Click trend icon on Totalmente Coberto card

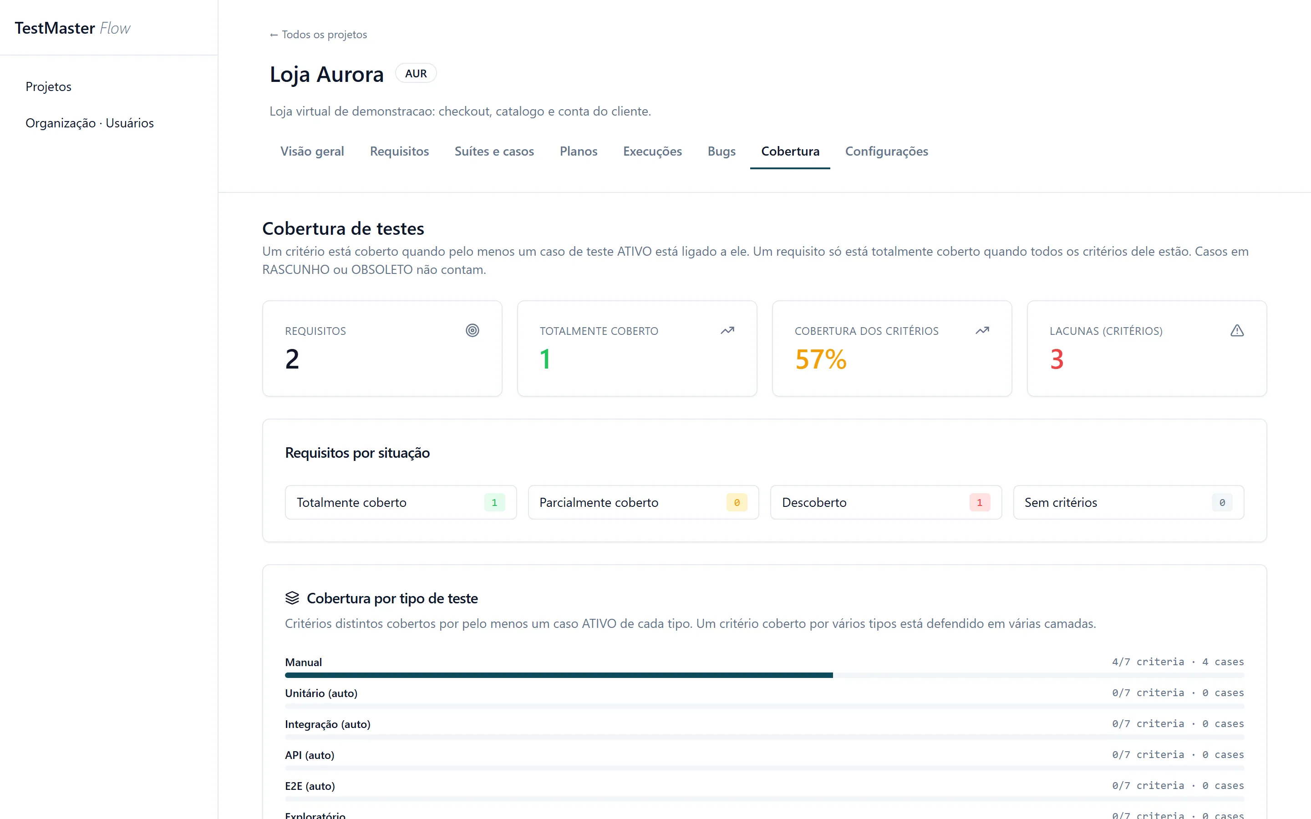(727, 330)
